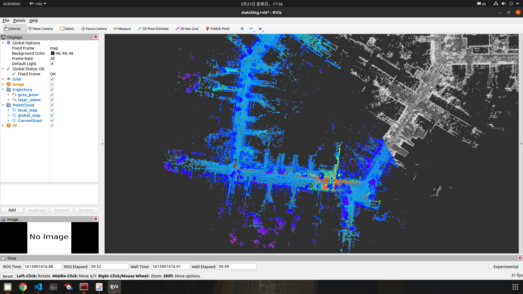
Task: Click the Global Options gear icon
Action: pos(9,43)
